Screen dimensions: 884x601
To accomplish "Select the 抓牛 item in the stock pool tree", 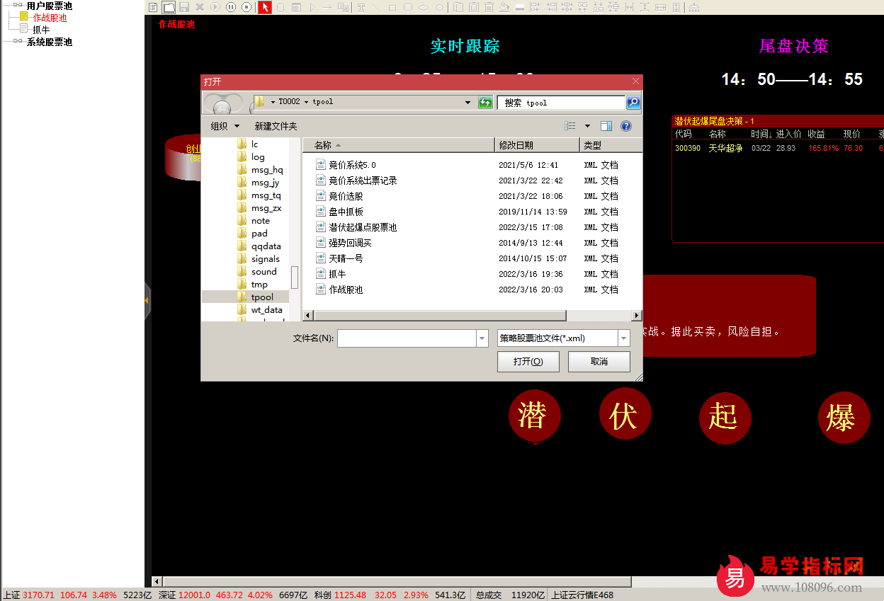I will tap(40, 30).
